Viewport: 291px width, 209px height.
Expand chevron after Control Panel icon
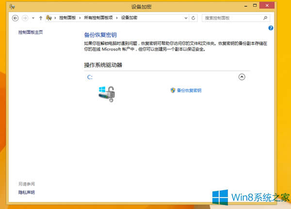pos(55,18)
